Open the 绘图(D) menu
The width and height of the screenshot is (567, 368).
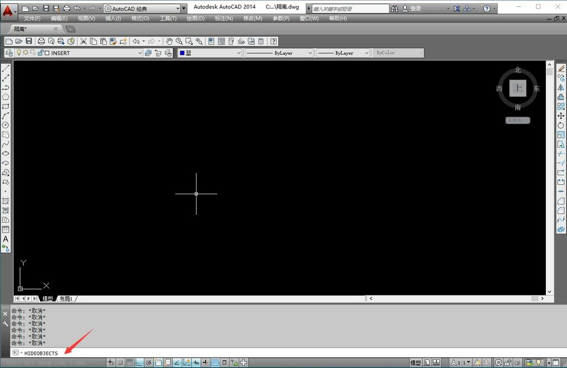click(x=195, y=18)
